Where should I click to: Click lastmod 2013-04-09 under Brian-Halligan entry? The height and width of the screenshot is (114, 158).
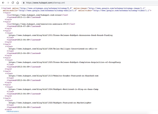click(x=23, y=53)
